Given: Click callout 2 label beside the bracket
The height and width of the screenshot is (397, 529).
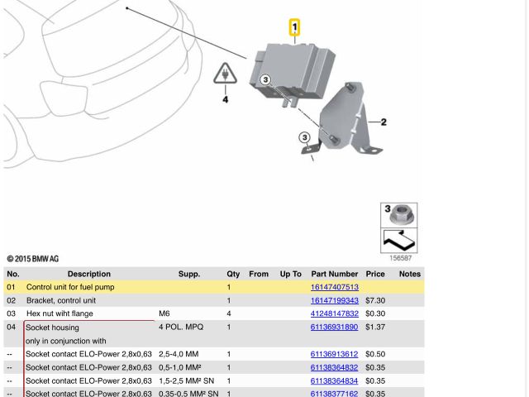Looking at the screenshot, I should [x=383, y=122].
